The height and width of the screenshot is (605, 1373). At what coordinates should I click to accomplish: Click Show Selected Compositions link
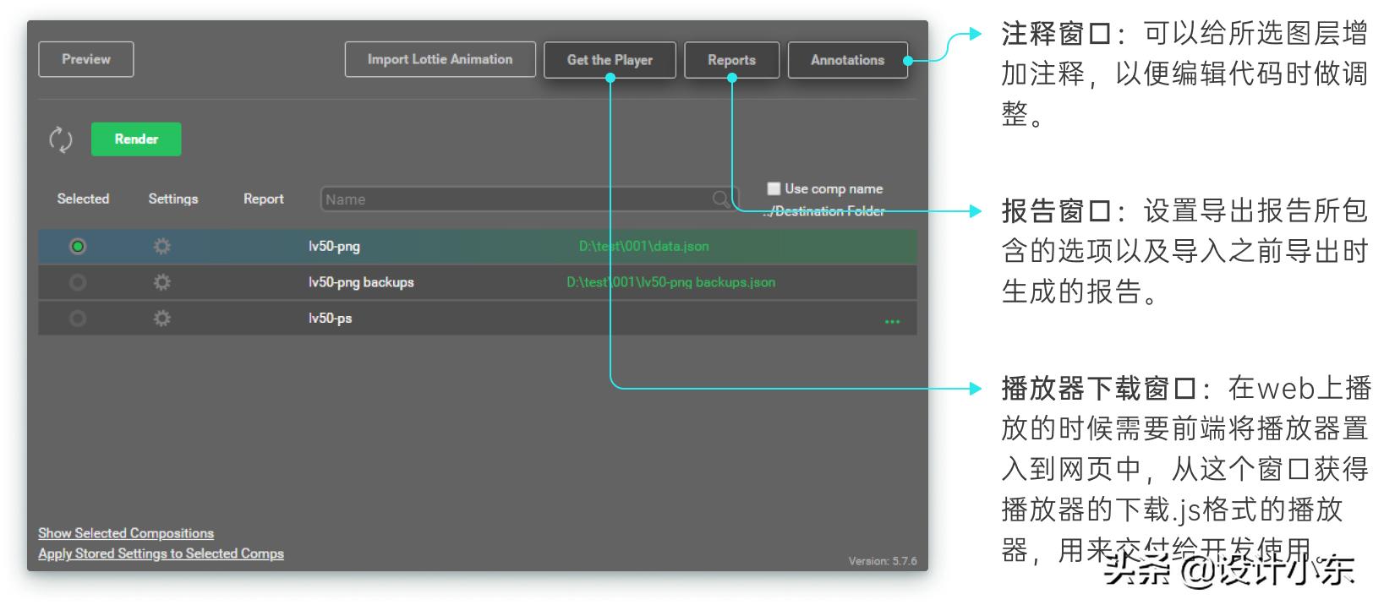click(x=126, y=533)
